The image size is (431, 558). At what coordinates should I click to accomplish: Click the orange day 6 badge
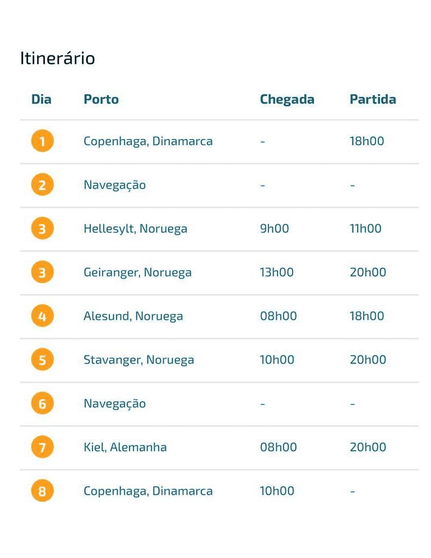43,403
